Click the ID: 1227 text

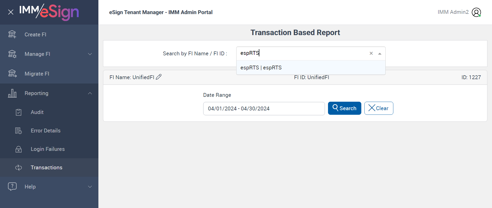(x=471, y=77)
